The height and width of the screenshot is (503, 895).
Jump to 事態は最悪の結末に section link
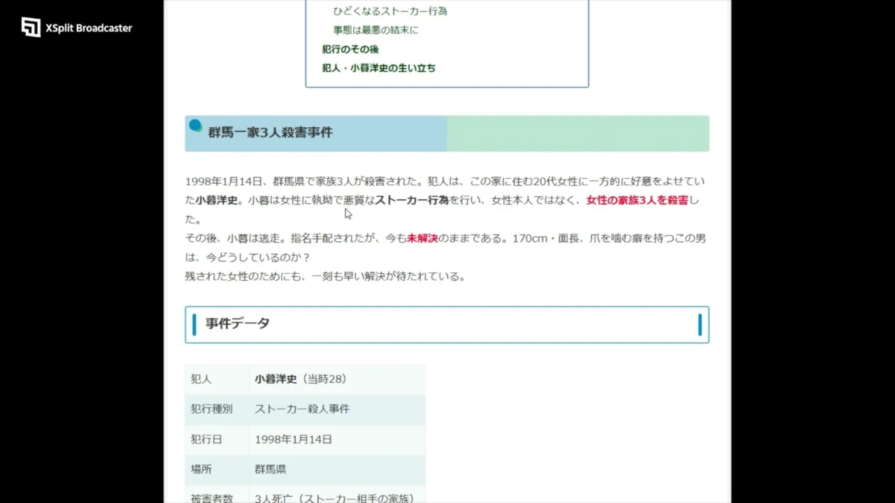click(x=375, y=30)
